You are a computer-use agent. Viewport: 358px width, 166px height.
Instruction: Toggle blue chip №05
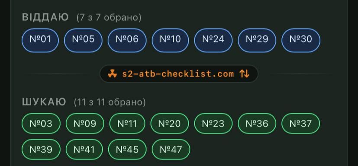[x=83, y=40]
